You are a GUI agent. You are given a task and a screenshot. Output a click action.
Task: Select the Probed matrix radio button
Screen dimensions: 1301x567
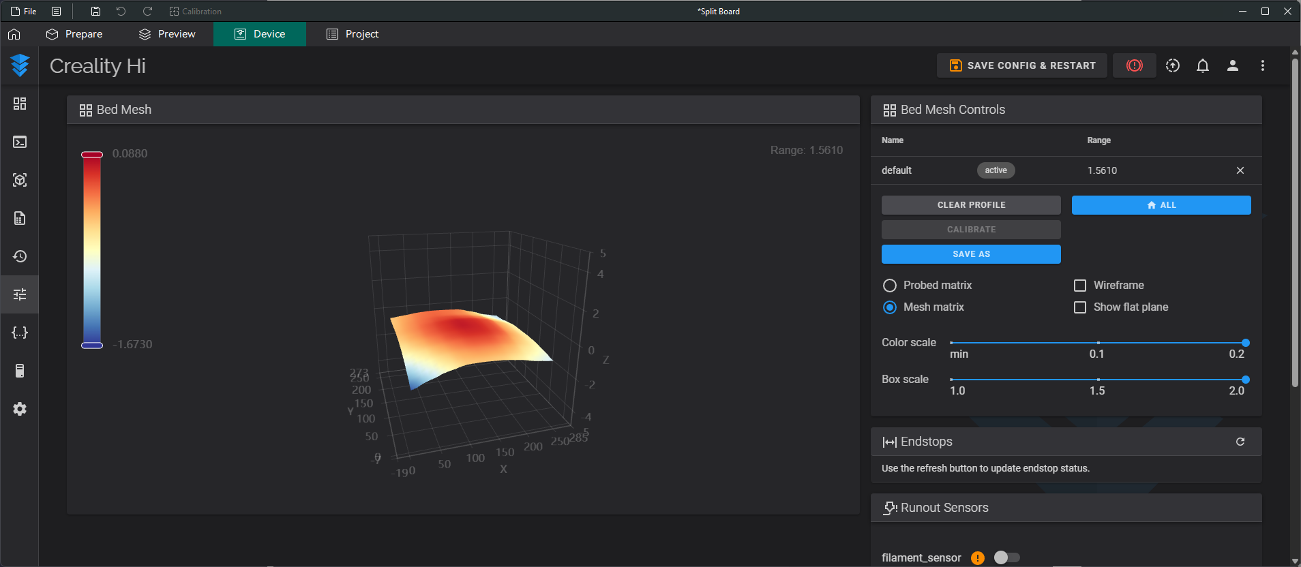coord(890,286)
